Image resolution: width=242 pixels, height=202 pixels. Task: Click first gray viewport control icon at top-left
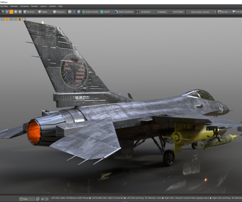pyautogui.click(x=2, y=19)
